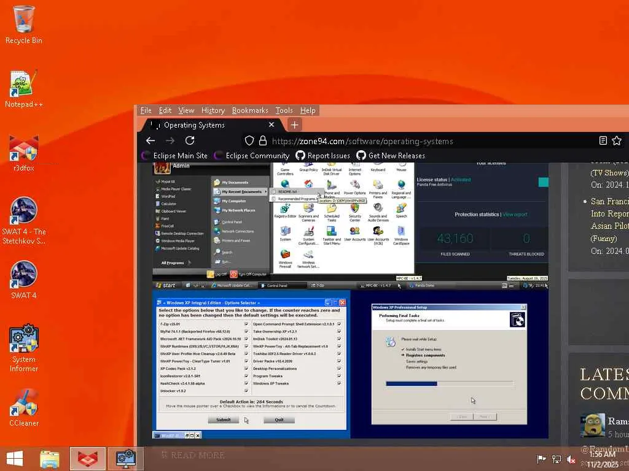Click the minion avatar in latest comments

pos(593,426)
